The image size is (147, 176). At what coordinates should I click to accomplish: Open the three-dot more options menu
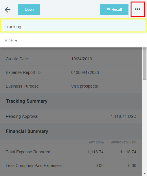[x=137, y=9]
